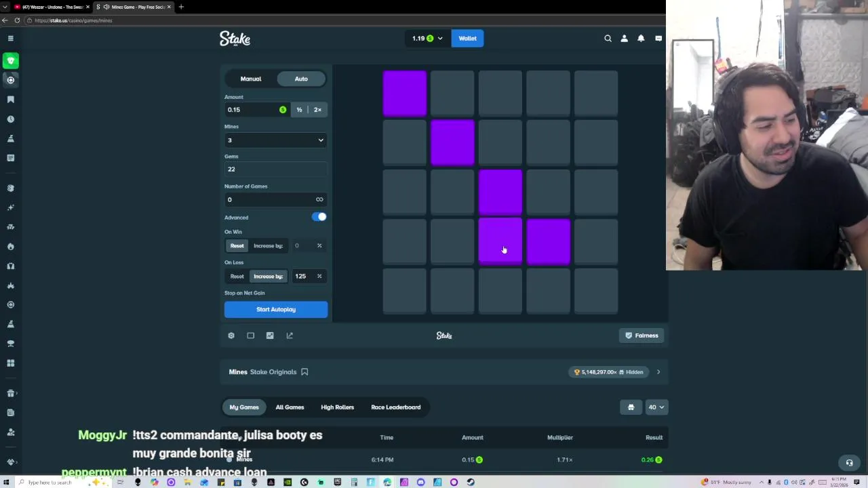Image resolution: width=868 pixels, height=488 pixels.
Task: Open balance currency dropdown 1.19
Action: point(427,39)
